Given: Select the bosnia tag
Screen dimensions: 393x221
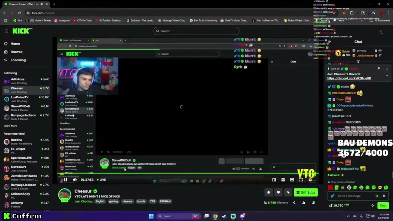Looking at the screenshot, I should pos(141,201).
